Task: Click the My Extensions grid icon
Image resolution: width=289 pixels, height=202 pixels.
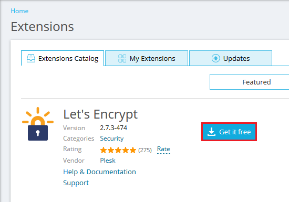Action: 122,59
